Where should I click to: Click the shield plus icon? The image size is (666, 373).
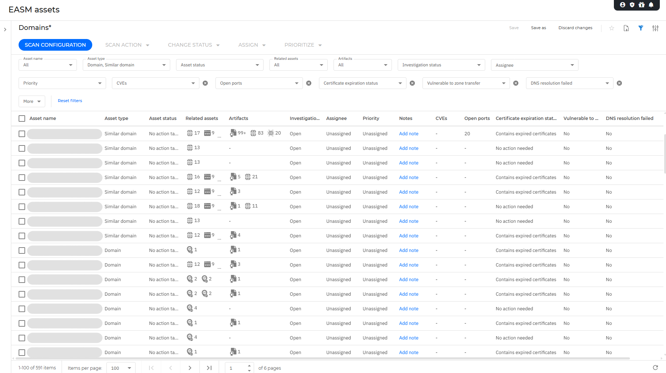click(x=632, y=5)
